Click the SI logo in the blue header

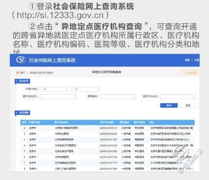coord(21,60)
